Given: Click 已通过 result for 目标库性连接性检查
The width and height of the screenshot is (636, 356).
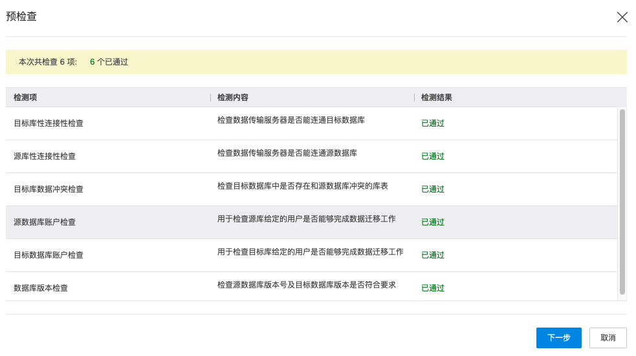Looking at the screenshot, I should tap(433, 123).
